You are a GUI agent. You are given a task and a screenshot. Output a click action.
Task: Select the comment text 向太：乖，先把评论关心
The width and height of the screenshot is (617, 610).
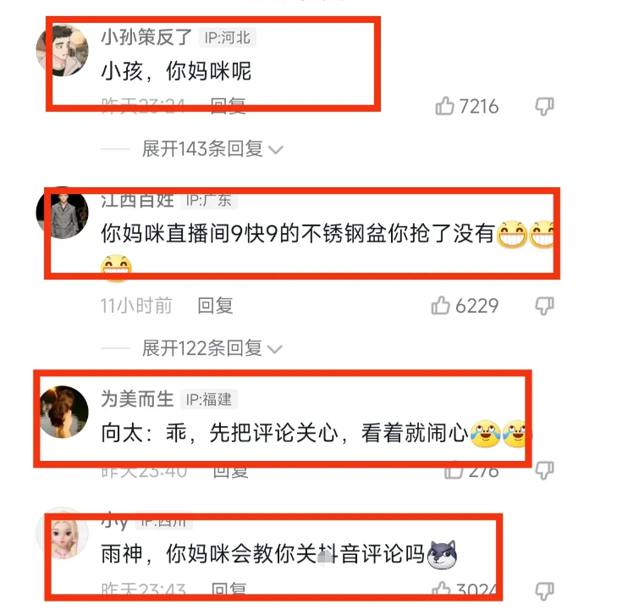click(219, 433)
